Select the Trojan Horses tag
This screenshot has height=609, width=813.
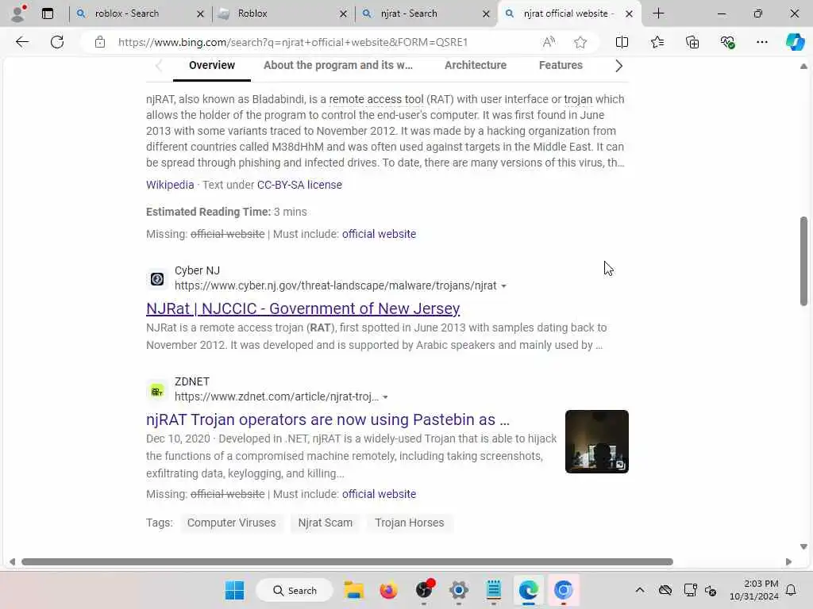point(409,523)
